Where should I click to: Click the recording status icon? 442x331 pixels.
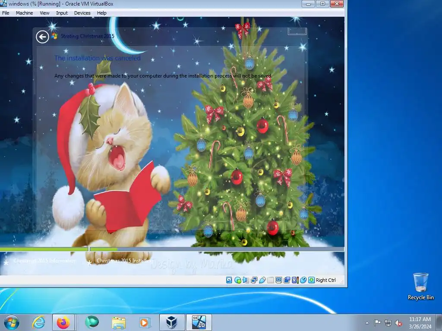point(287,280)
